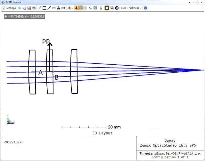Select the straight line drawing tool
205x161 pixels.
[x=54, y=8]
